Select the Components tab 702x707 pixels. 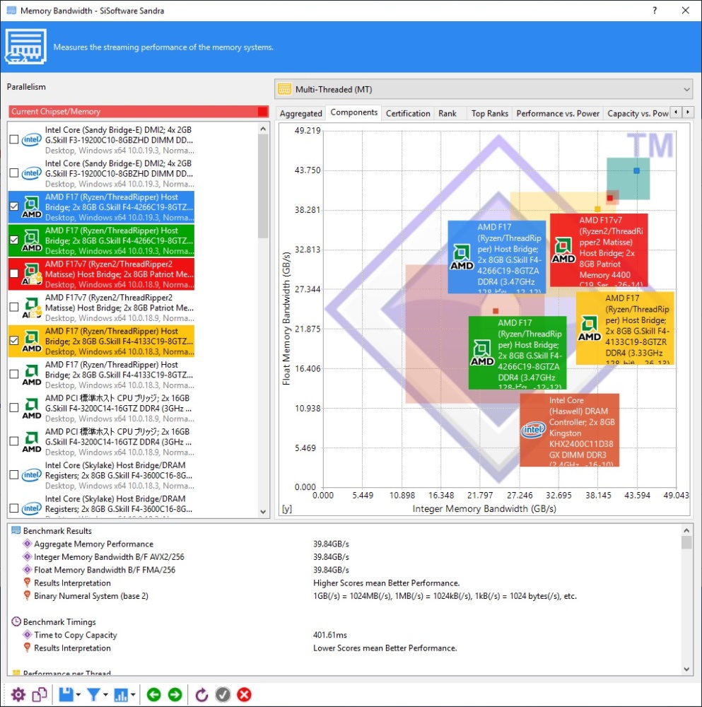pos(354,112)
